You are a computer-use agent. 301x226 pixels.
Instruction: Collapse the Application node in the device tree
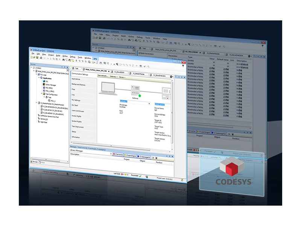pyautogui.click(x=39, y=78)
